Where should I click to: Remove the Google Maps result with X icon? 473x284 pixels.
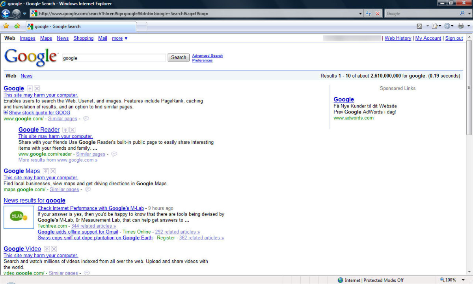(x=53, y=171)
